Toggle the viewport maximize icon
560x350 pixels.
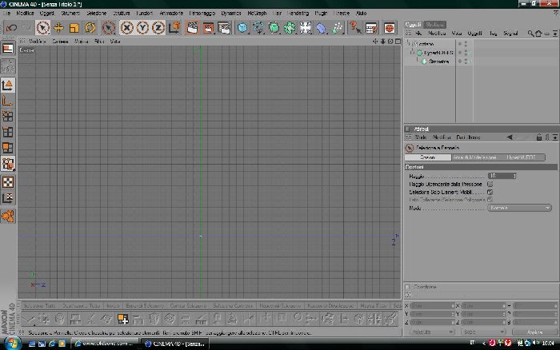click(x=398, y=42)
